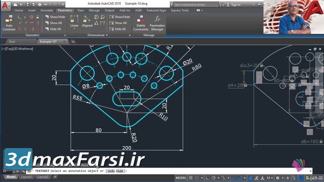Open the Layout1 tab
The height and width of the screenshot is (182, 324).
(x=26, y=177)
